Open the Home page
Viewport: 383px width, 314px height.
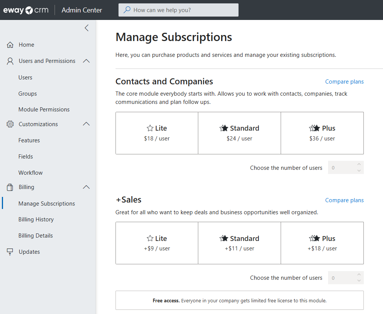tap(26, 45)
